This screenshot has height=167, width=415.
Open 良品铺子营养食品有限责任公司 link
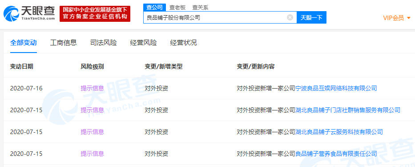pyautogui.click(x=336, y=154)
